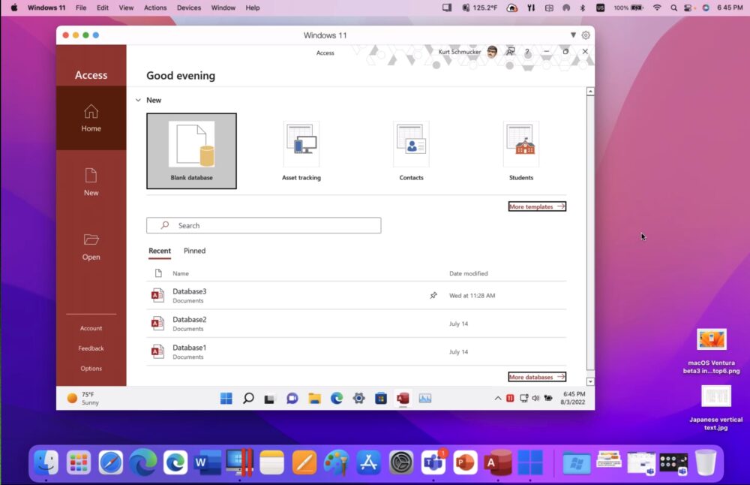Click the More templates link
This screenshot has width=750, height=485.
[x=536, y=206]
